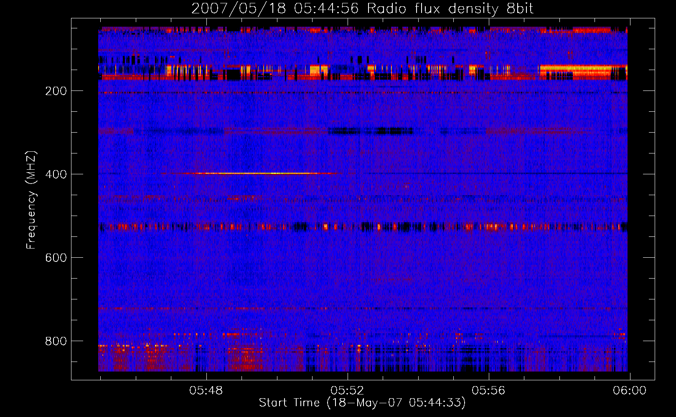Click the 800 frequency tick label
The width and height of the screenshot is (676, 417).
[56, 341]
